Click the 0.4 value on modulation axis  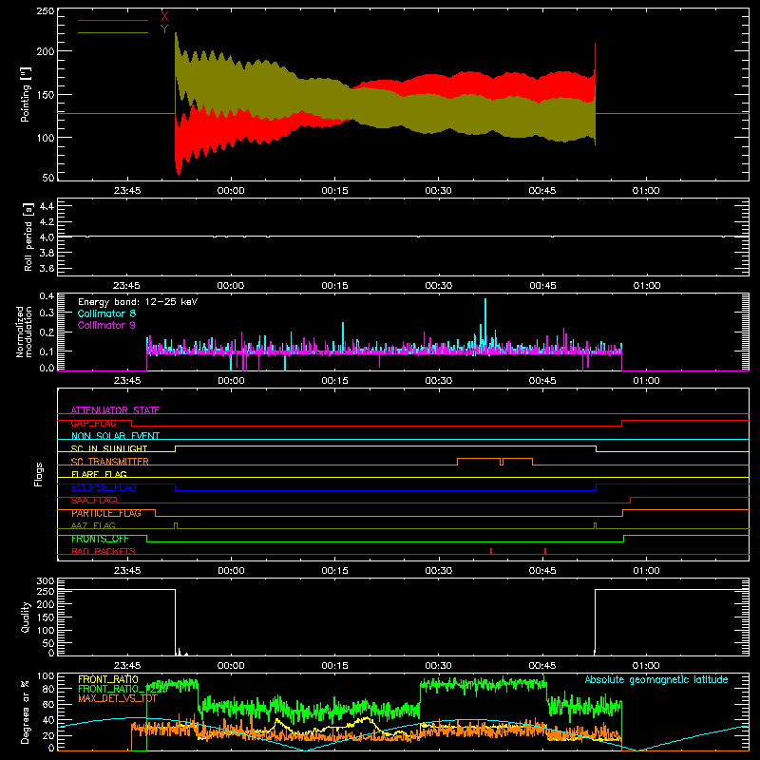coord(47,296)
